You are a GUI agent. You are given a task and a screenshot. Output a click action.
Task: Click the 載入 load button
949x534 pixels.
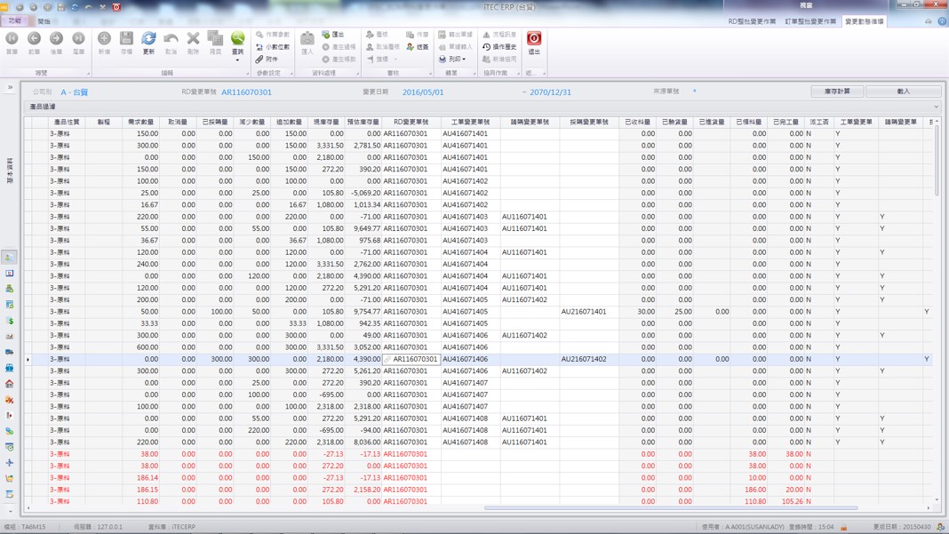pyautogui.click(x=903, y=92)
